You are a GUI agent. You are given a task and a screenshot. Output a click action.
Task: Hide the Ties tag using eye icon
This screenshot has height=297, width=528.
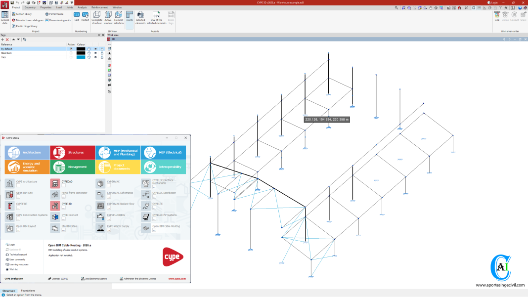pos(95,57)
